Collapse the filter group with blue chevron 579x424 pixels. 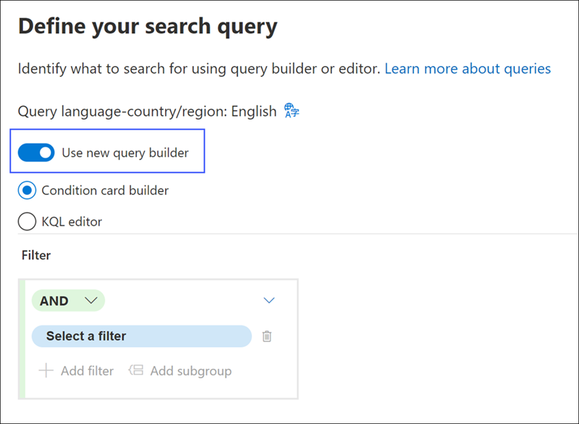(269, 300)
